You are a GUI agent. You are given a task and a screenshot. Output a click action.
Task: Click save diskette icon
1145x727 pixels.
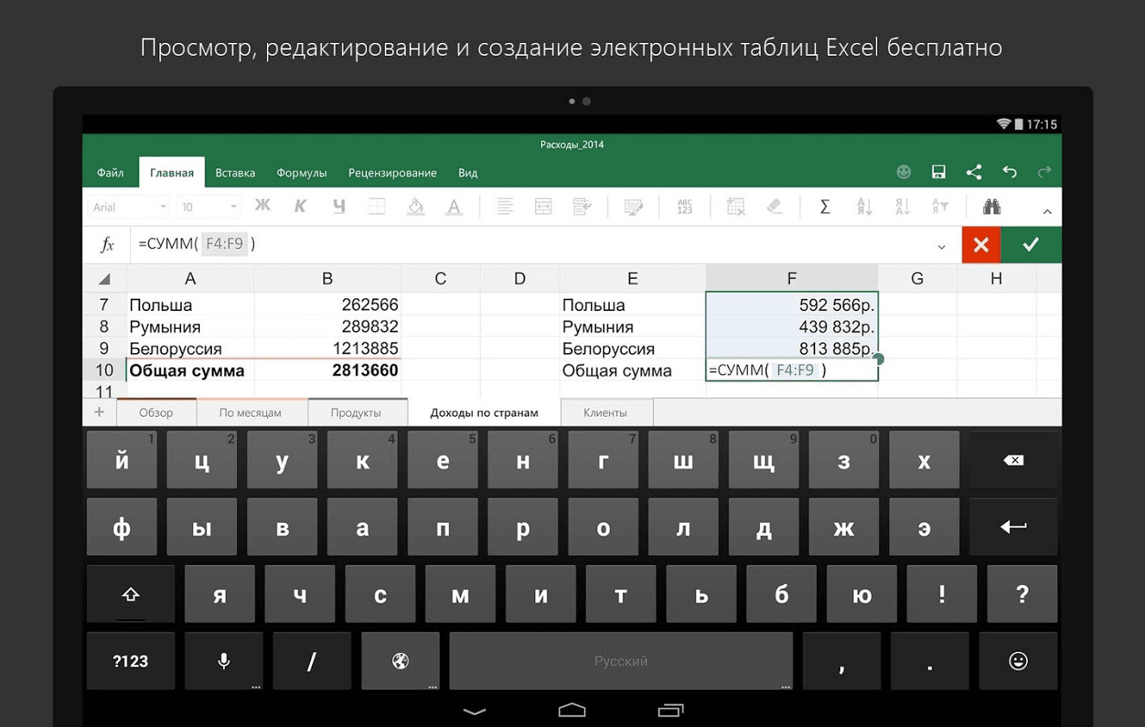(x=939, y=171)
